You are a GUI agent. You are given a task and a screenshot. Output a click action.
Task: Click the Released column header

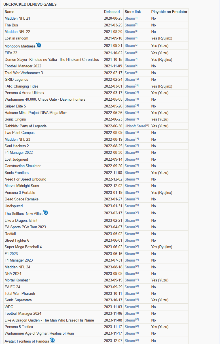point(113,12)
